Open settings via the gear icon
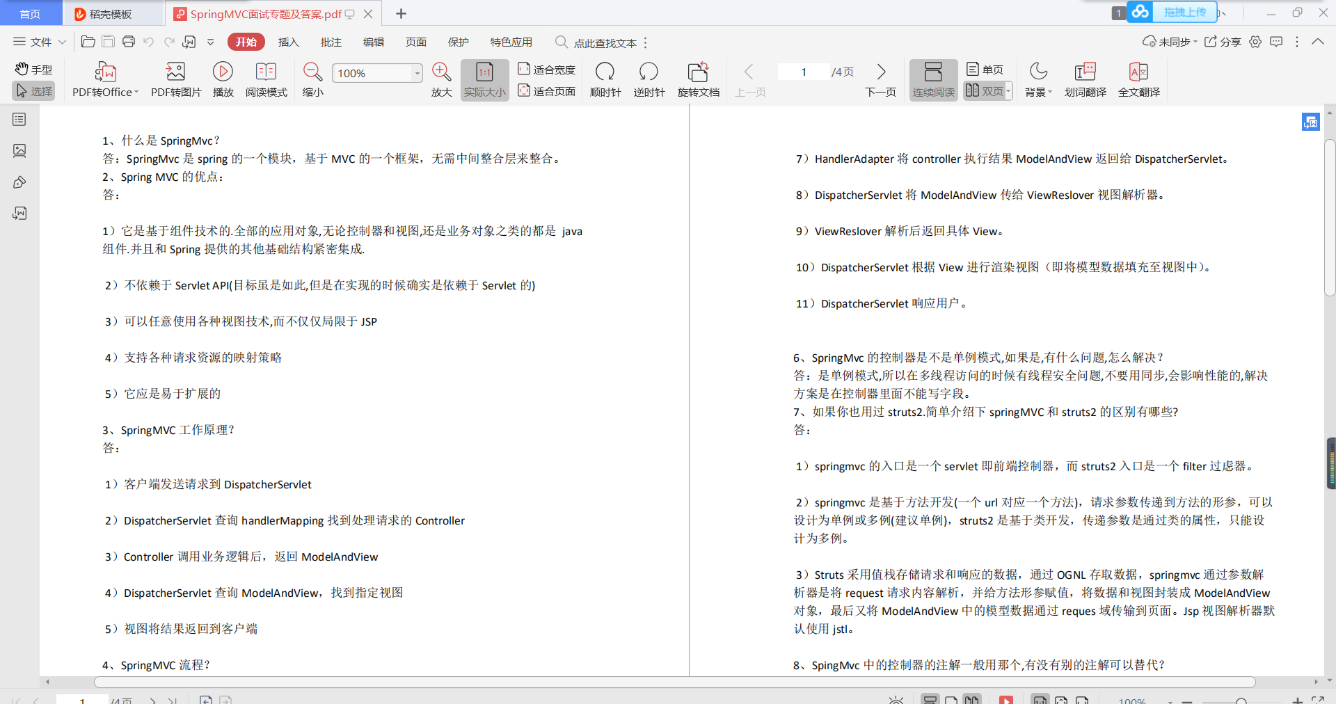The image size is (1336, 704). 1255,42
